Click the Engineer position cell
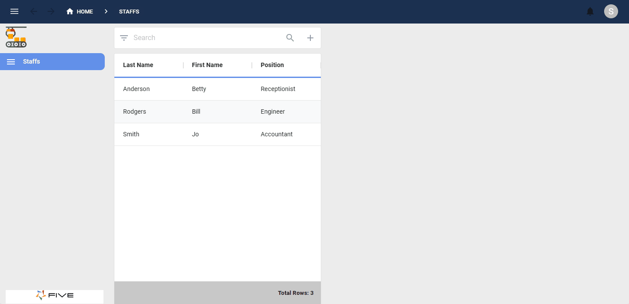The image size is (629, 304). pos(273,111)
